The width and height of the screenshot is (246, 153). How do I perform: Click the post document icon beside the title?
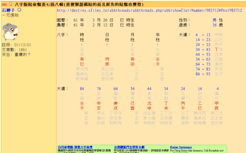pyautogui.click(x=10, y=4)
